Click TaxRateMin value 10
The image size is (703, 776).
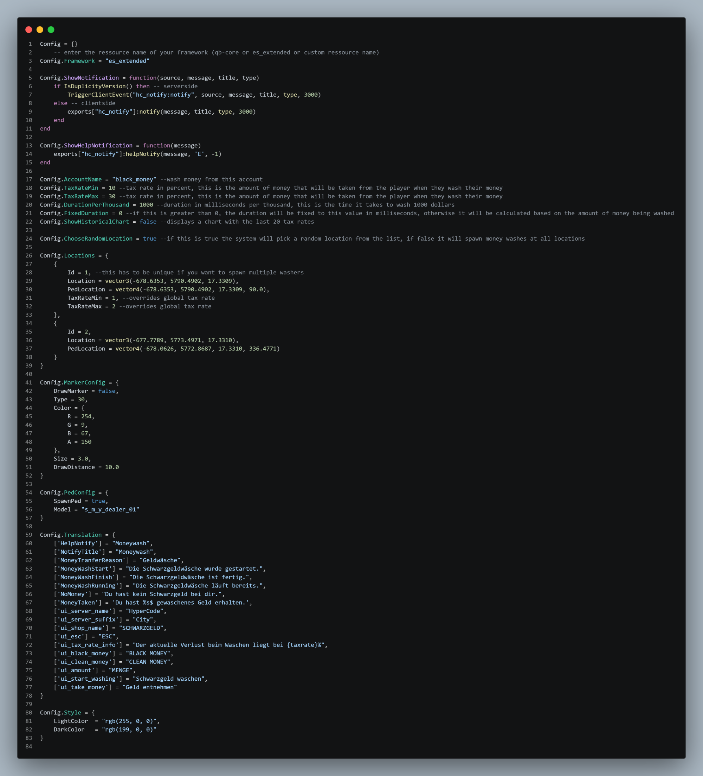point(112,188)
